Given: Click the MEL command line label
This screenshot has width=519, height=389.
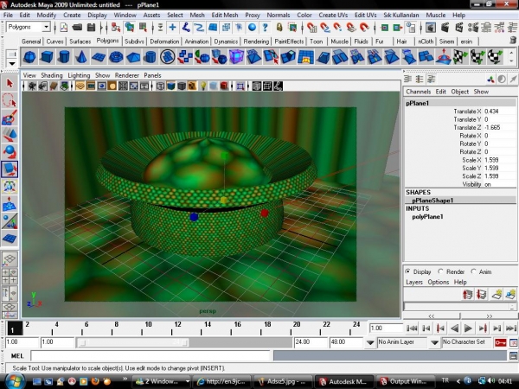Looking at the screenshot, I should [x=17, y=356].
